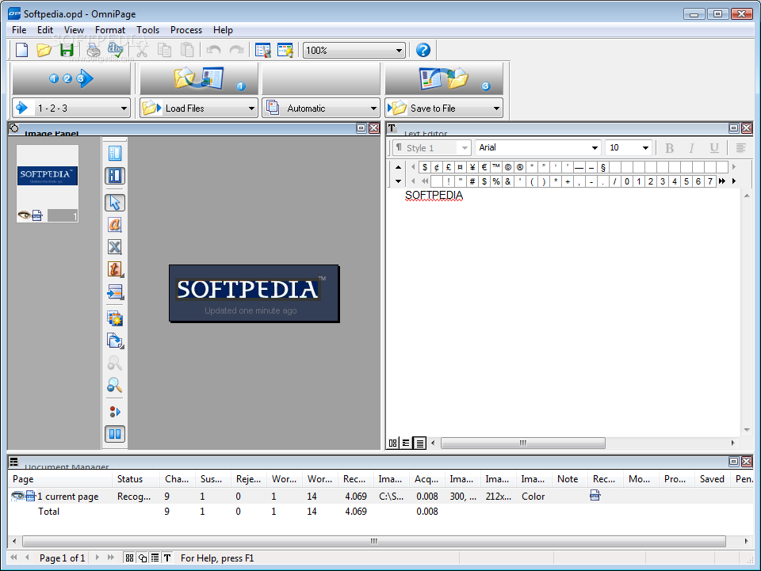761x571 pixels.
Task: Toggle the eye icon on page thumbnail
Action: click(x=23, y=215)
